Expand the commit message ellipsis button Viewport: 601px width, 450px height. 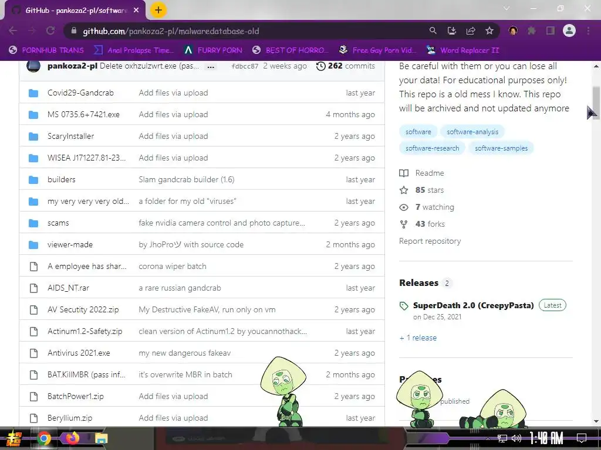[211, 67]
